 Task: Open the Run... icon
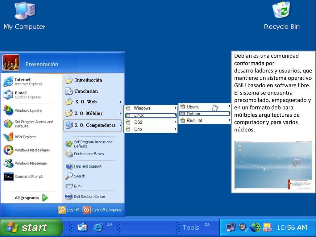pyautogui.click(x=69, y=186)
